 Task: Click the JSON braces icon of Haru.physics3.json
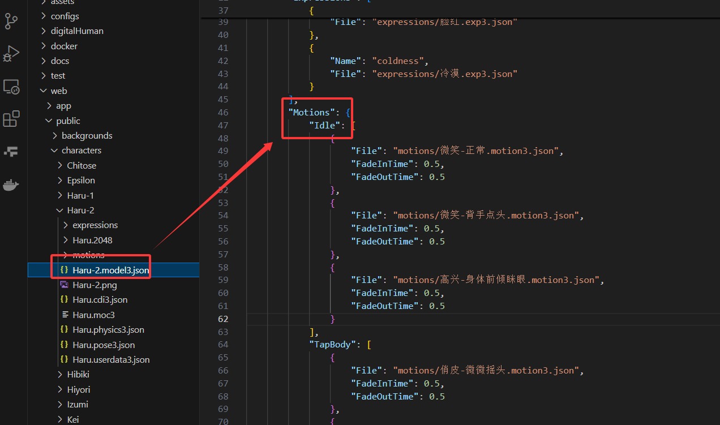(65, 329)
